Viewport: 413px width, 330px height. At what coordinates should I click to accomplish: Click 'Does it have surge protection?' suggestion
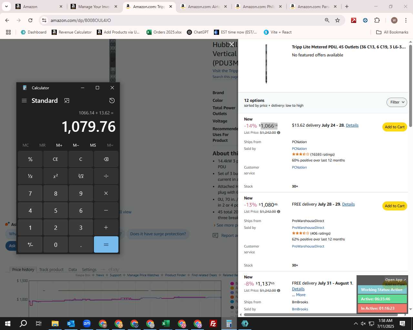158,234
